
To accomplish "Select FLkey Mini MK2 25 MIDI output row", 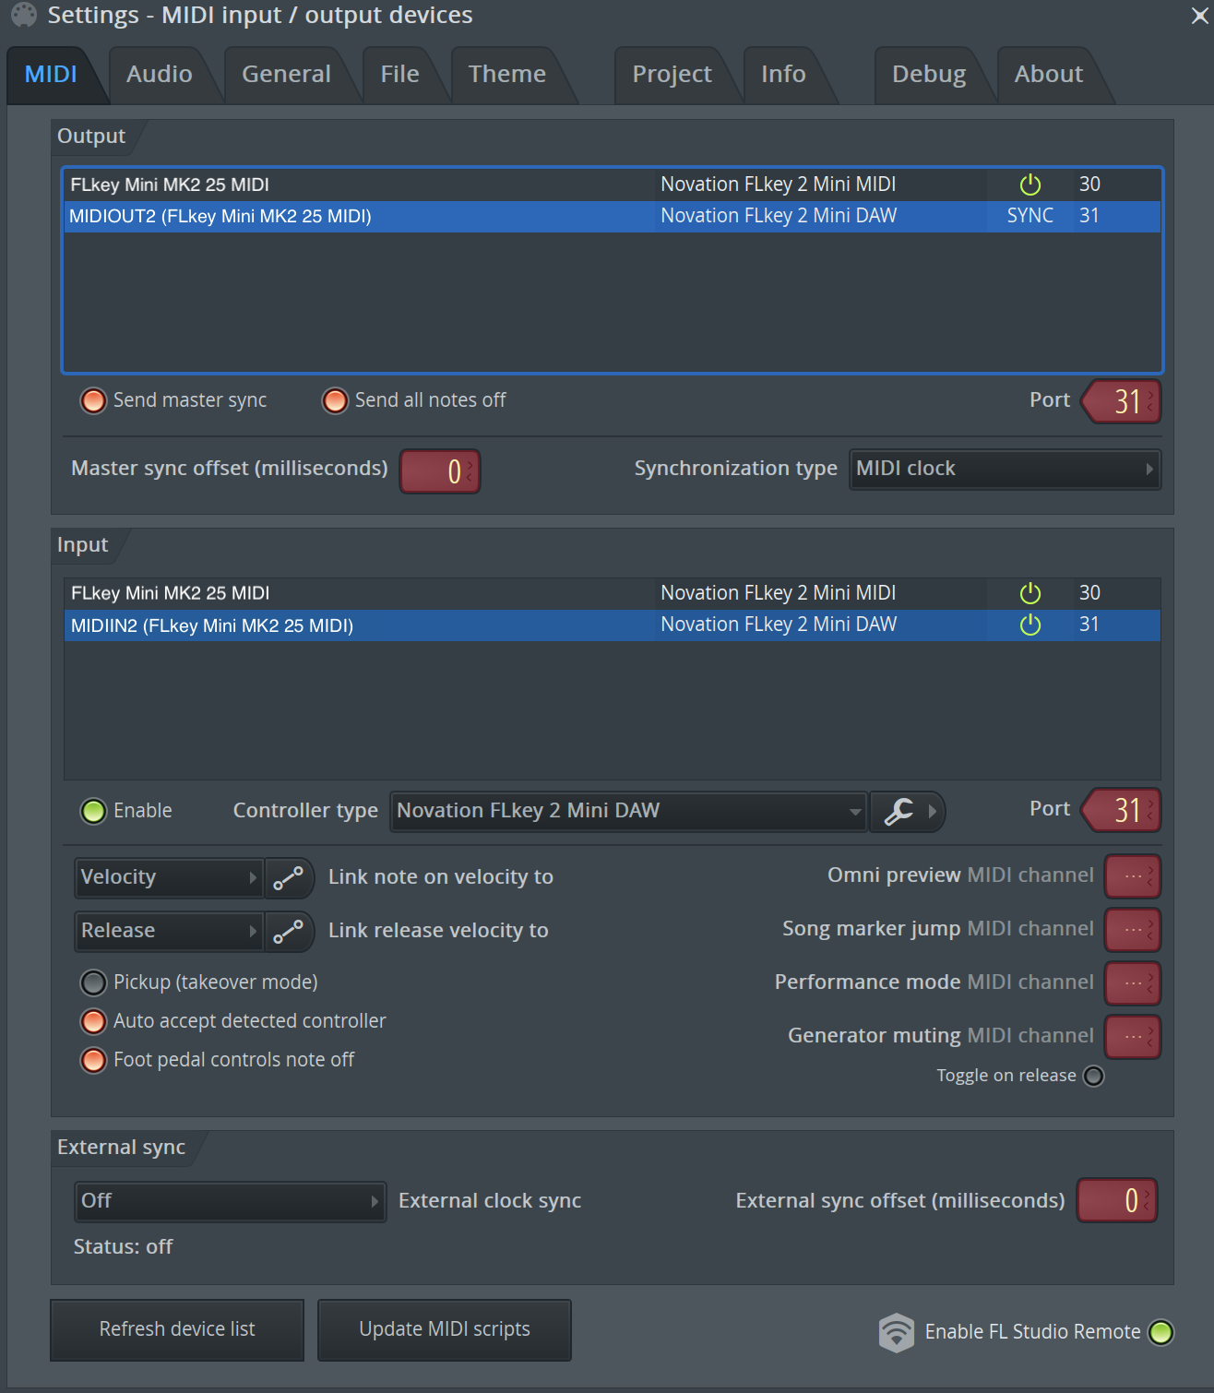I will click(613, 185).
